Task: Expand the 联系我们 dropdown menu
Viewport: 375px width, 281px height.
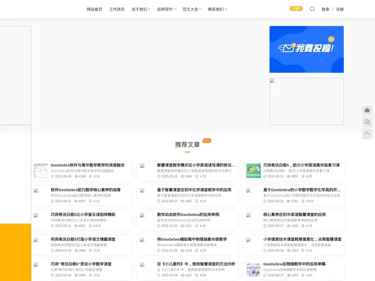Action: pyautogui.click(x=217, y=9)
